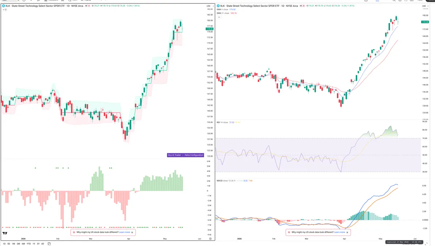Click the green current price label on right chart axis
Image resolution: width=435 pixels, height=246 pixels.
pos(424,22)
